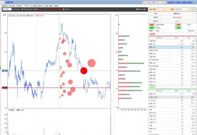Open the first tab ending in K線
This screenshot has width=197, height=135.
(5, 6)
